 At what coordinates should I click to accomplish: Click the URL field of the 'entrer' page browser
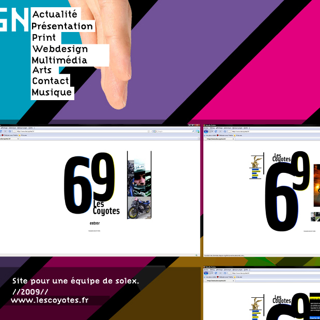coord(83,131)
